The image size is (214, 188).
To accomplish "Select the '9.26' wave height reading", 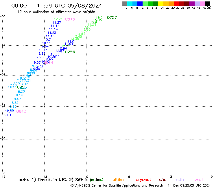I will point(40,57).
